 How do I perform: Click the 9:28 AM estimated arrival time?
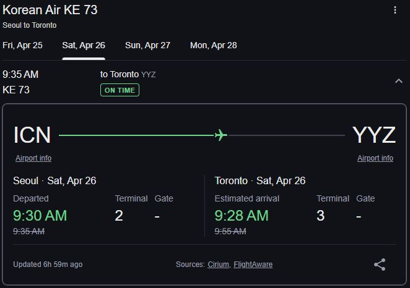(x=242, y=215)
